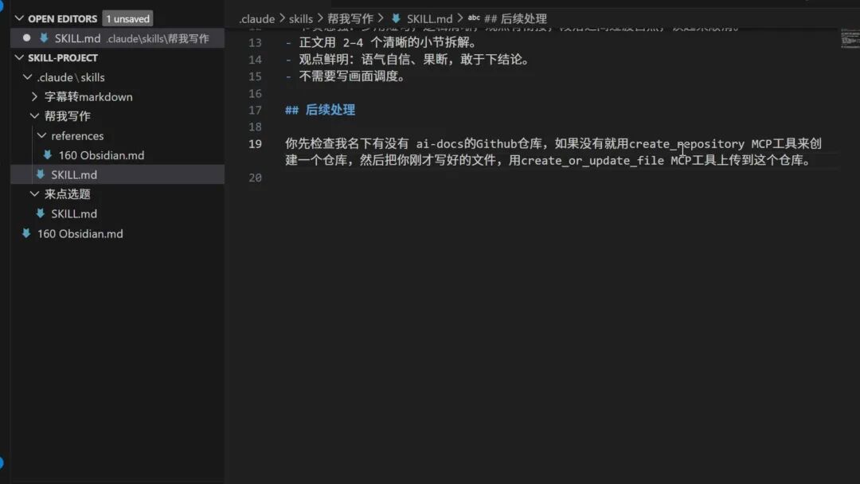Click markdown icon of selected SKILL.md
This screenshot has width=860, height=484.
click(x=41, y=174)
